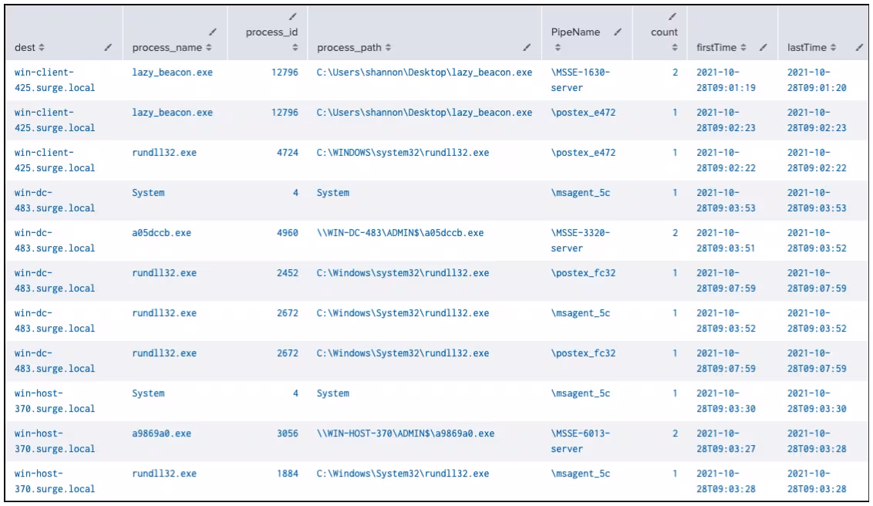Click the pencil icon above process_name header

point(211,32)
